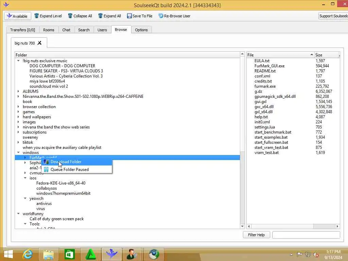Switch to the Rooms tab
Image resolution: width=348 pixels, height=261 pixels.
click(x=49, y=30)
